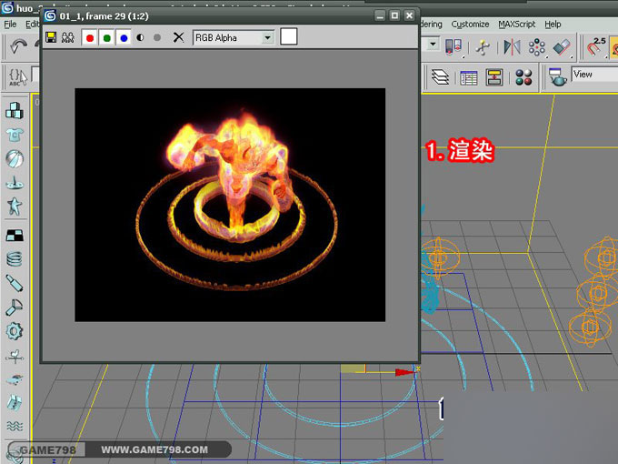Clone the rendered frame window
This screenshot has width=618, height=464.
[66, 37]
